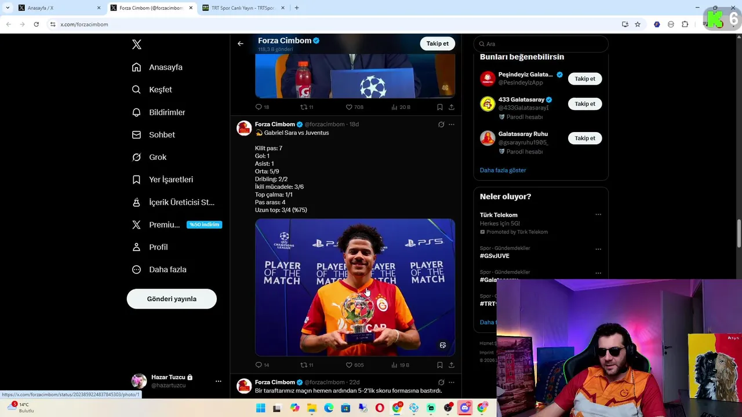This screenshot has height=417, width=742.
Task: Click Grok icon on the Gabriel Sara post
Action: point(441,125)
